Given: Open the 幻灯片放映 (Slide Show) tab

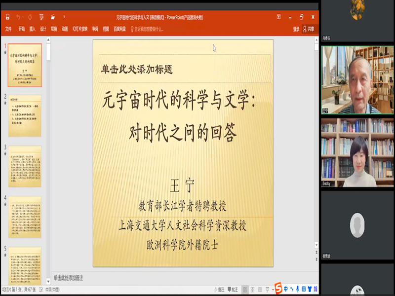Looking at the screenshot, I should click(80, 29).
